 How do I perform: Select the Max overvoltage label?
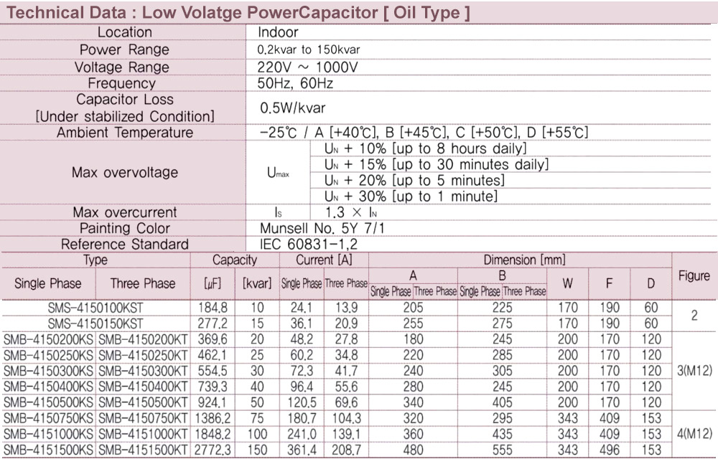click(124, 172)
